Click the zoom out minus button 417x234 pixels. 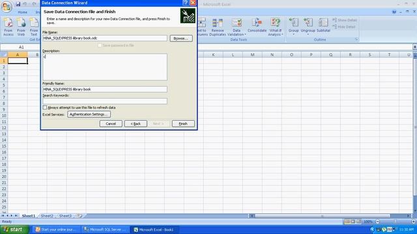(x=377, y=222)
